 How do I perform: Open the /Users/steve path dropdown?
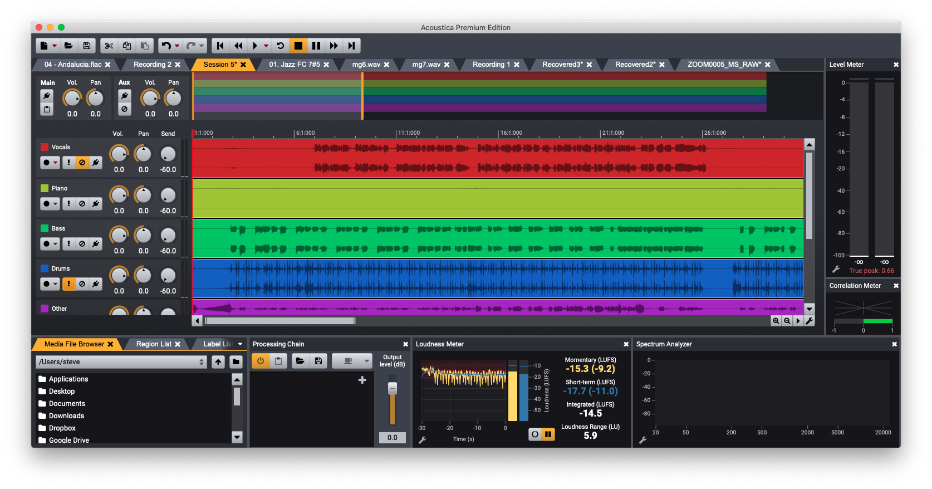tap(202, 362)
